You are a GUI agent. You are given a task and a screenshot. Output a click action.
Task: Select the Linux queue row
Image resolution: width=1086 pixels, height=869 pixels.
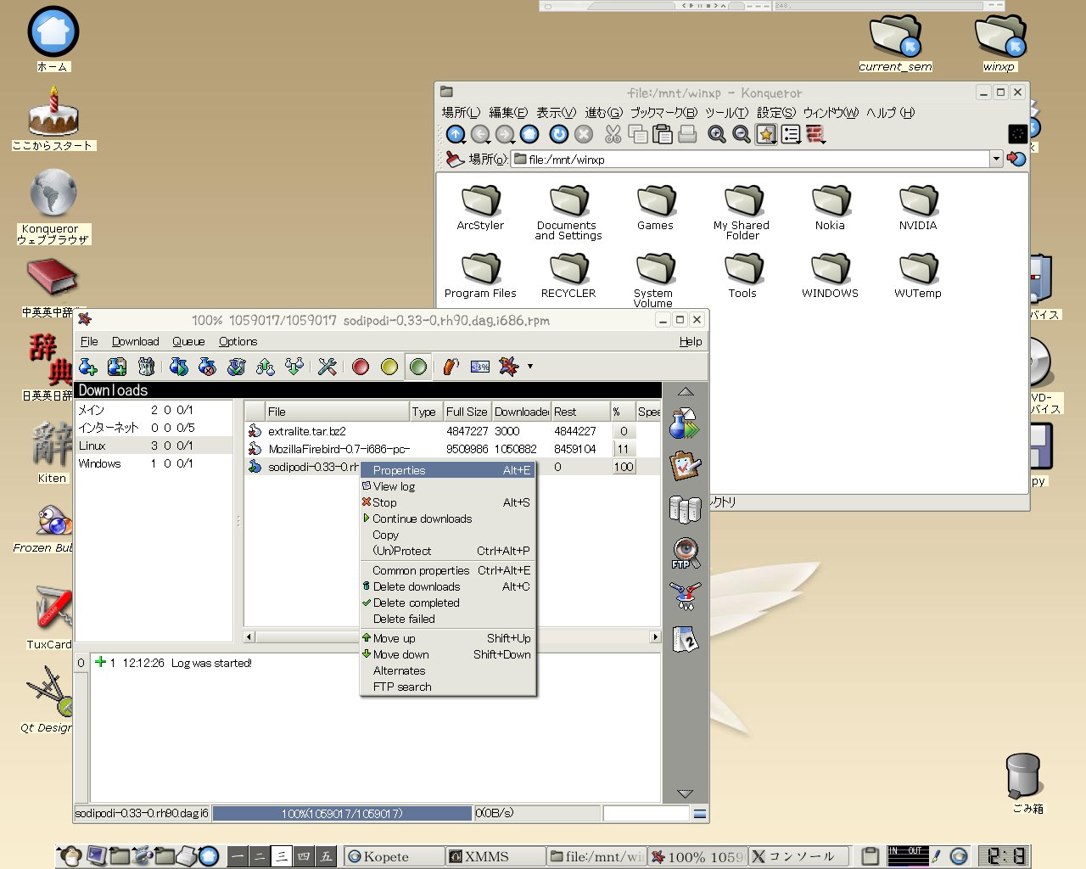(x=154, y=446)
